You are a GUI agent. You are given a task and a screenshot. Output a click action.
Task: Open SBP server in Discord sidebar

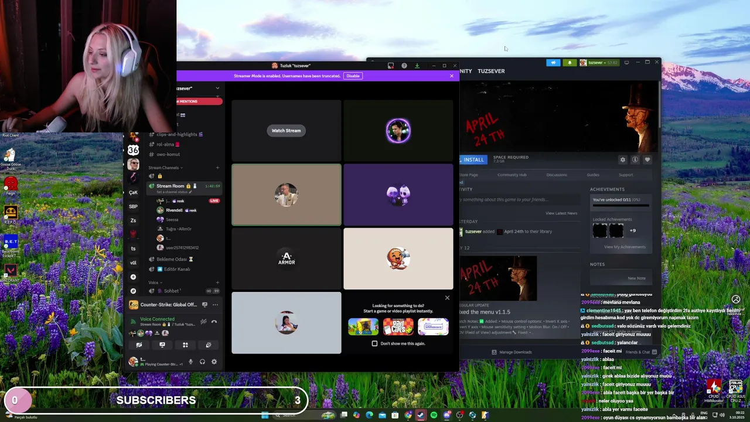coord(133,206)
